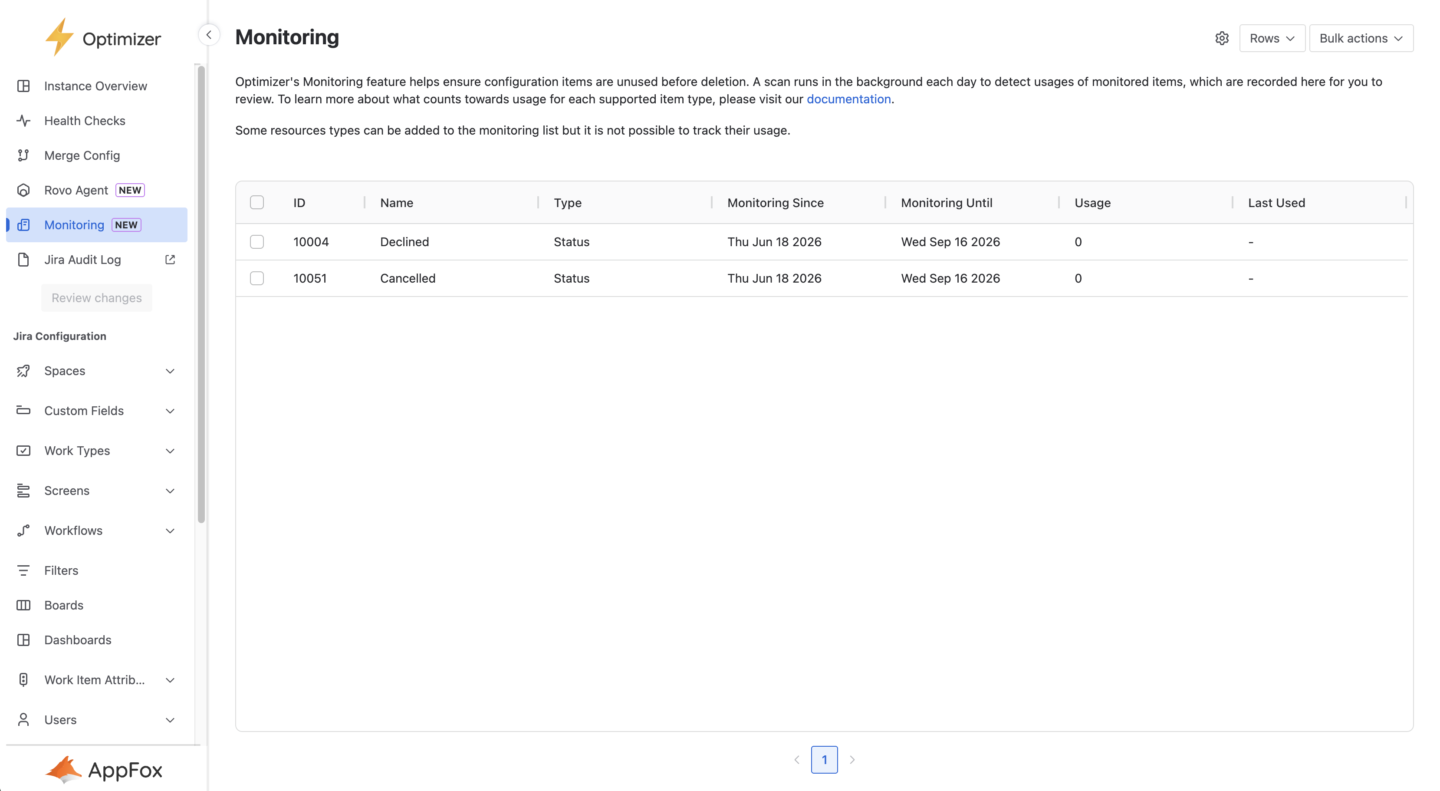The height and width of the screenshot is (791, 1440).
Task: Click the ID cell 10051
Action: point(310,278)
